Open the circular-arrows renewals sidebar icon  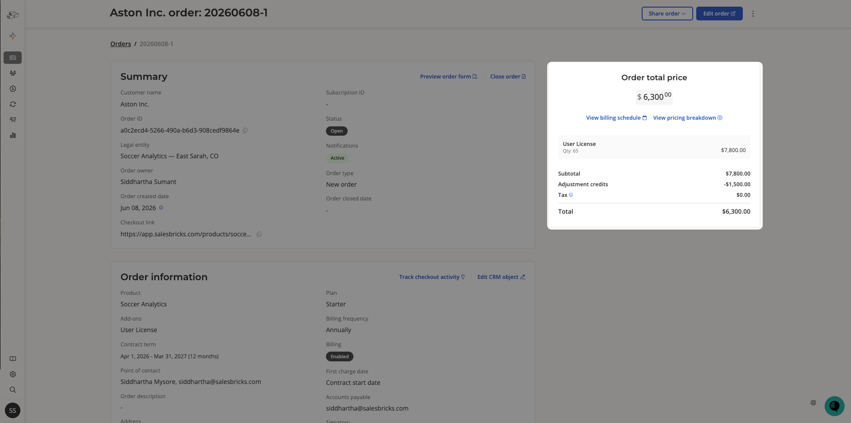pyautogui.click(x=13, y=104)
